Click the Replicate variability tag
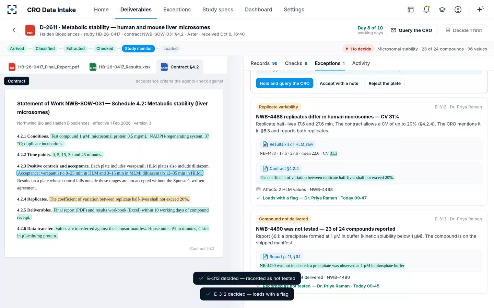Image resolution: width=494 pixels, height=308 pixels. 278,107
